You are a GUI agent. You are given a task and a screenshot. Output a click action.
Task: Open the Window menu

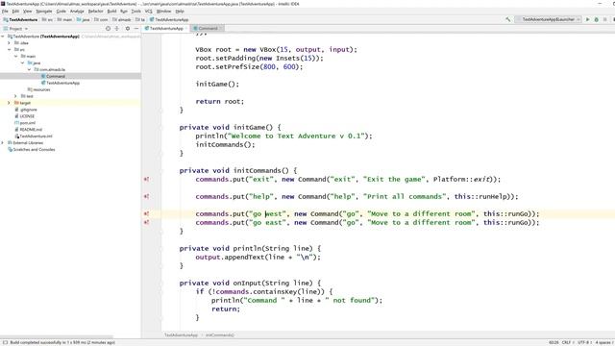(x=163, y=12)
